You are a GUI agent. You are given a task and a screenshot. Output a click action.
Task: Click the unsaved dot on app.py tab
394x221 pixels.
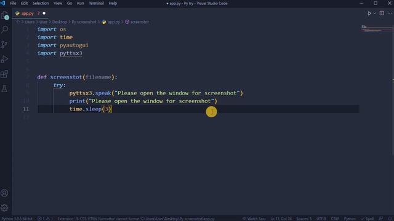(x=44, y=14)
